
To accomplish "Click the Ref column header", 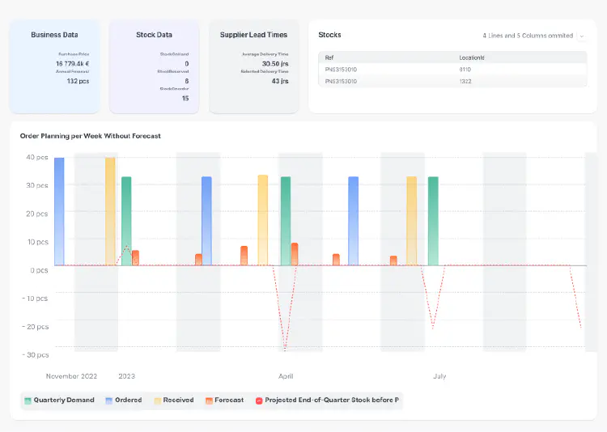I will coord(329,57).
